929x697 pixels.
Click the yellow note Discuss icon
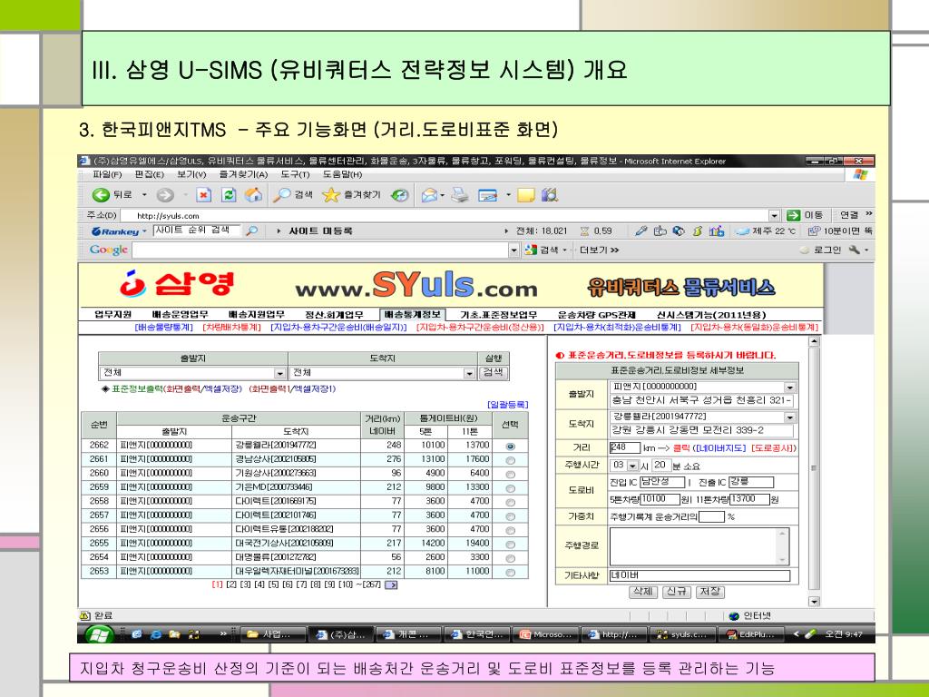(525, 195)
